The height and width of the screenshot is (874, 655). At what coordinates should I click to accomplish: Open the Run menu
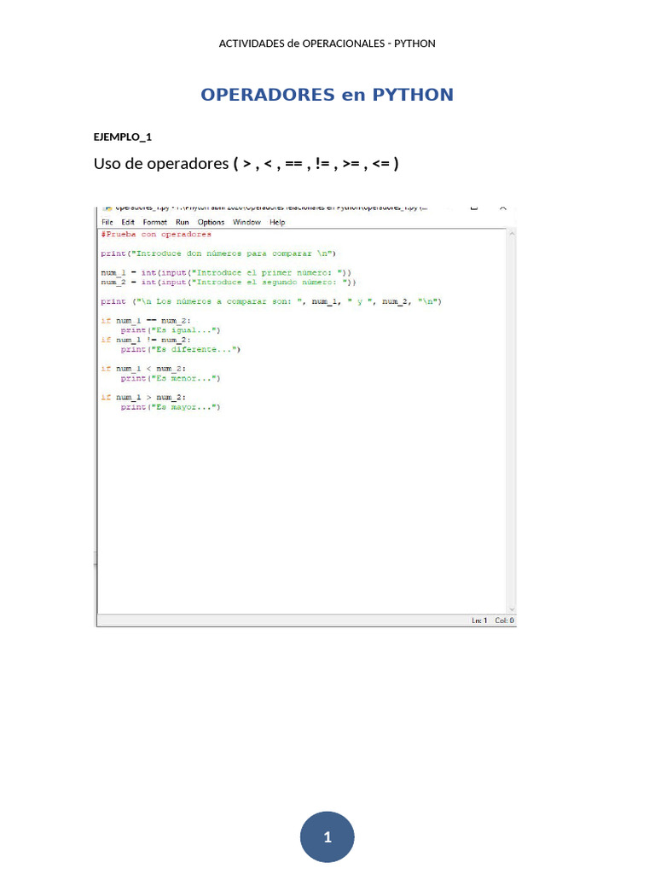click(x=183, y=222)
